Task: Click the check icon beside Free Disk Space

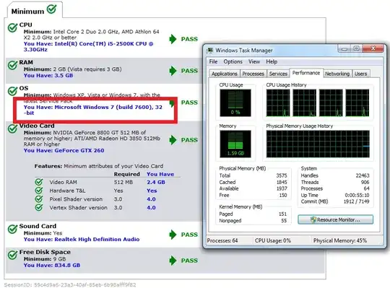Action: click(x=12, y=255)
